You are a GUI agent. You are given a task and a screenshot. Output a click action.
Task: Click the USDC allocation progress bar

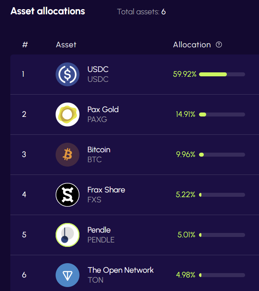(222, 74)
